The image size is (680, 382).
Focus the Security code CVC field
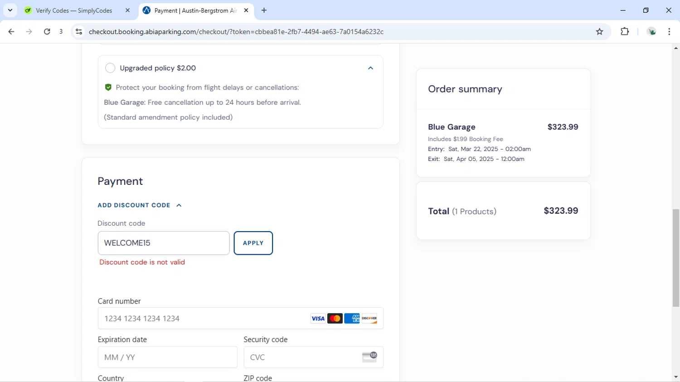[x=313, y=357]
